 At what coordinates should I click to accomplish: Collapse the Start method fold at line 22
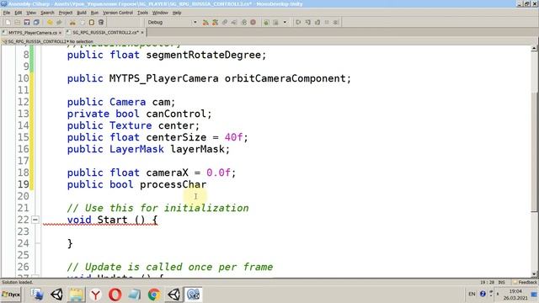click(x=35, y=220)
